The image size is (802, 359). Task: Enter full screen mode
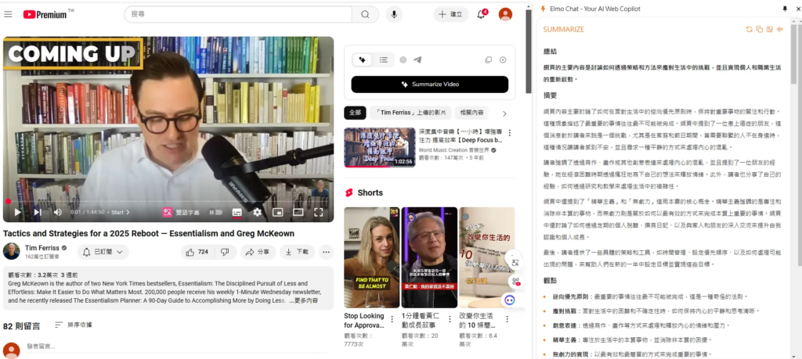[318, 212]
